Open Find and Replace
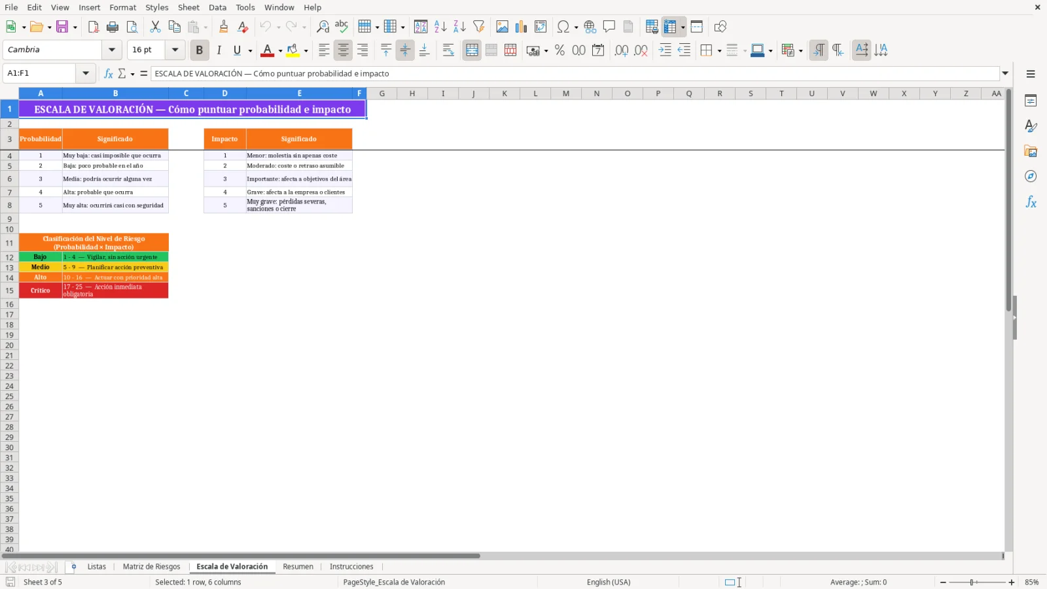 [323, 27]
